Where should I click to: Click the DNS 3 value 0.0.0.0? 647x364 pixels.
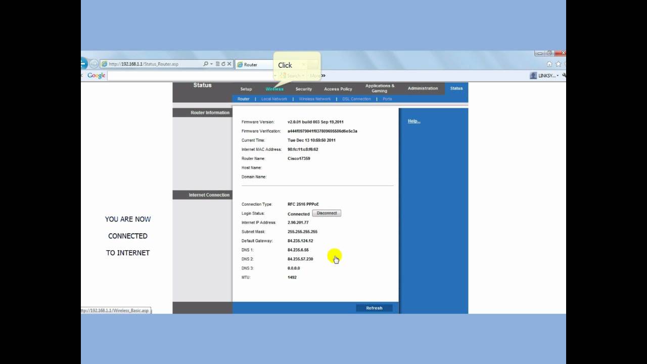coord(294,268)
